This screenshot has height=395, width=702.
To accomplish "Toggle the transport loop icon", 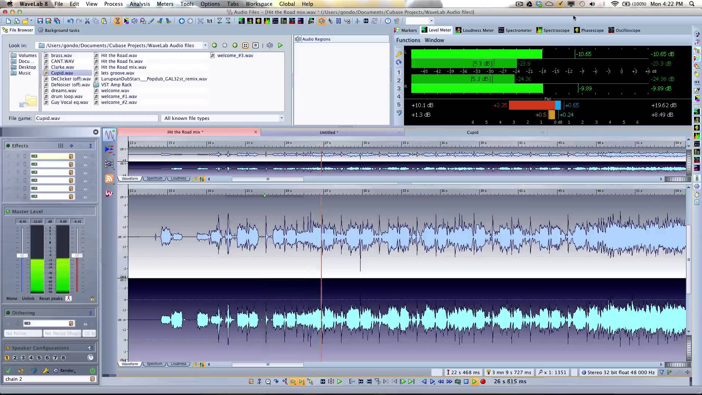I will point(458,381).
